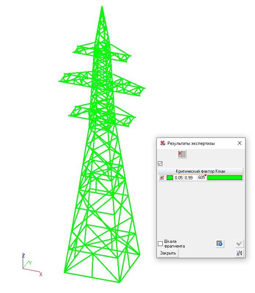Click the "Шкала фрагмента" label text
The width and height of the screenshot is (255, 293).
tap(174, 243)
